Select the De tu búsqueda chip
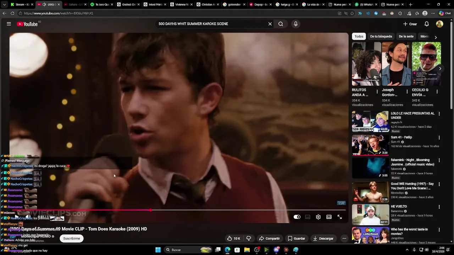 pos(381,36)
